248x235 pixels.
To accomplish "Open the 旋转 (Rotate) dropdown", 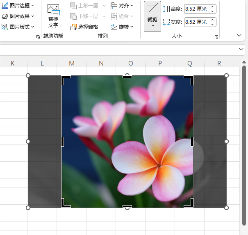I will [122, 27].
